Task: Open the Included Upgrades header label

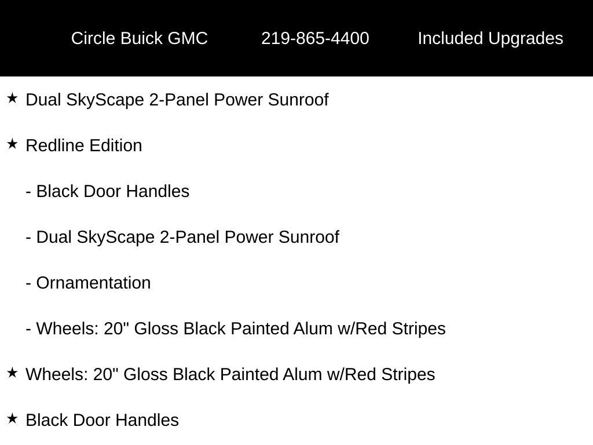Action: click(490, 39)
